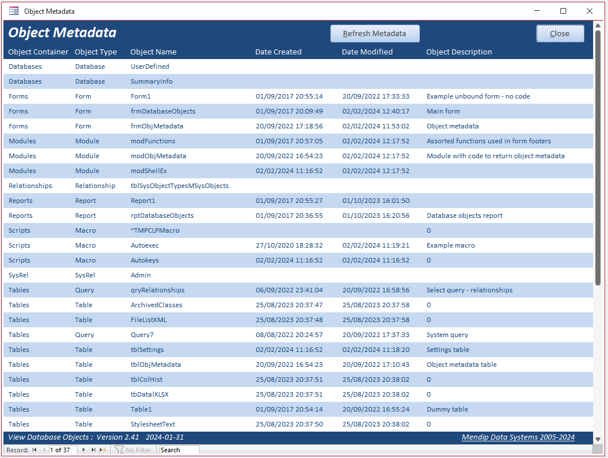This screenshot has height=458, width=608.
Task: Click the Query7 object name
Action: click(142, 335)
